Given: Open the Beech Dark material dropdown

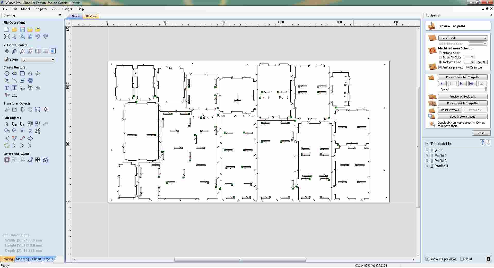Looking at the screenshot, I should tap(485, 38).
